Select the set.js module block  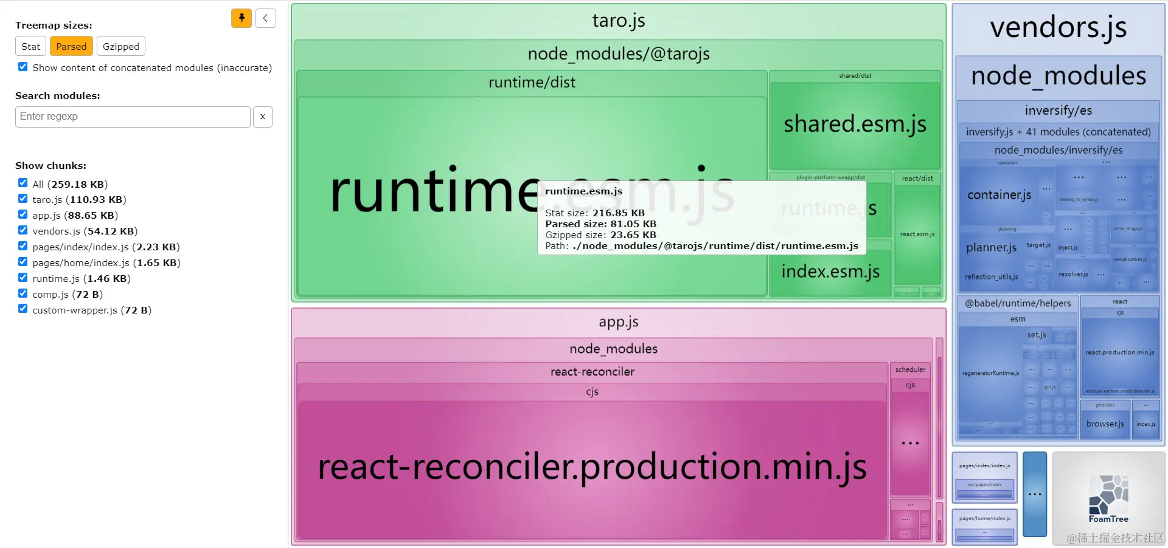[1037, 335]
